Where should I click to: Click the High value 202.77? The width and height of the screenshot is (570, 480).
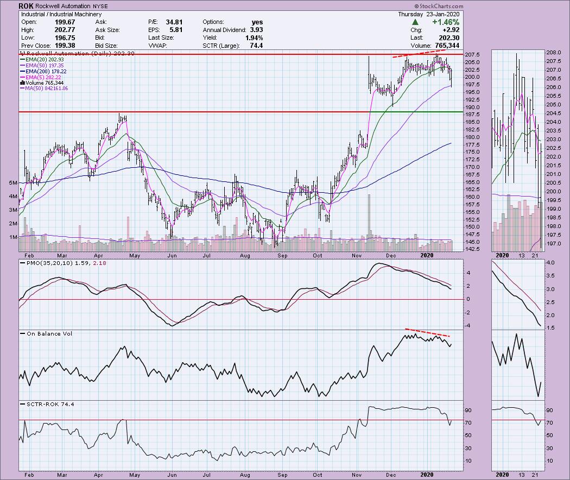(x=65, y=30)
